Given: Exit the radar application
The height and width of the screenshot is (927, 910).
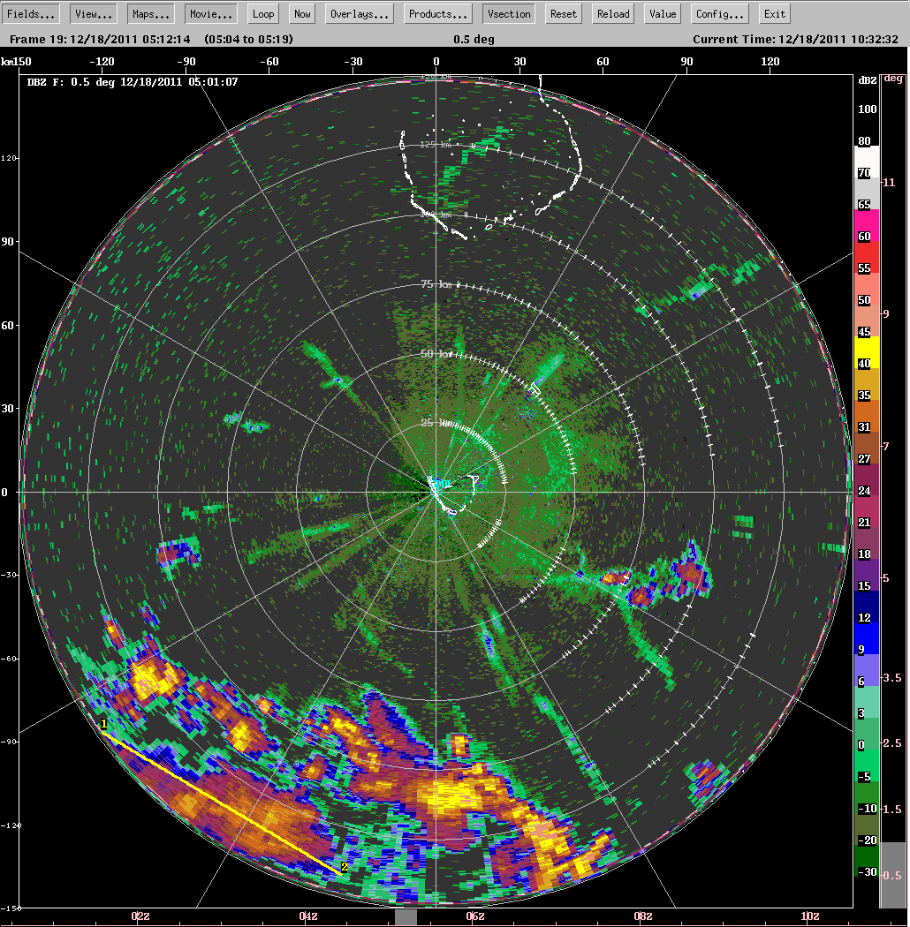Looking at the screenshot, I should pyautogui.click(x=774, y=13).
